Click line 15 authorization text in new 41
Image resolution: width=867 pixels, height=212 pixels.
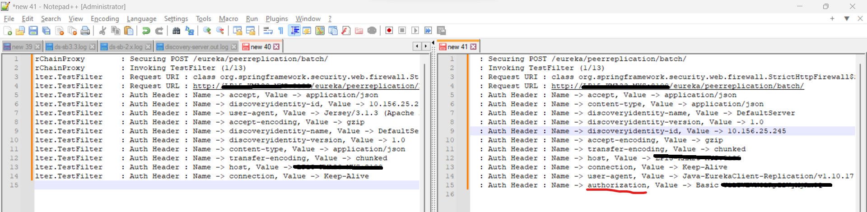pyautogui.click(x=616, y=185)
